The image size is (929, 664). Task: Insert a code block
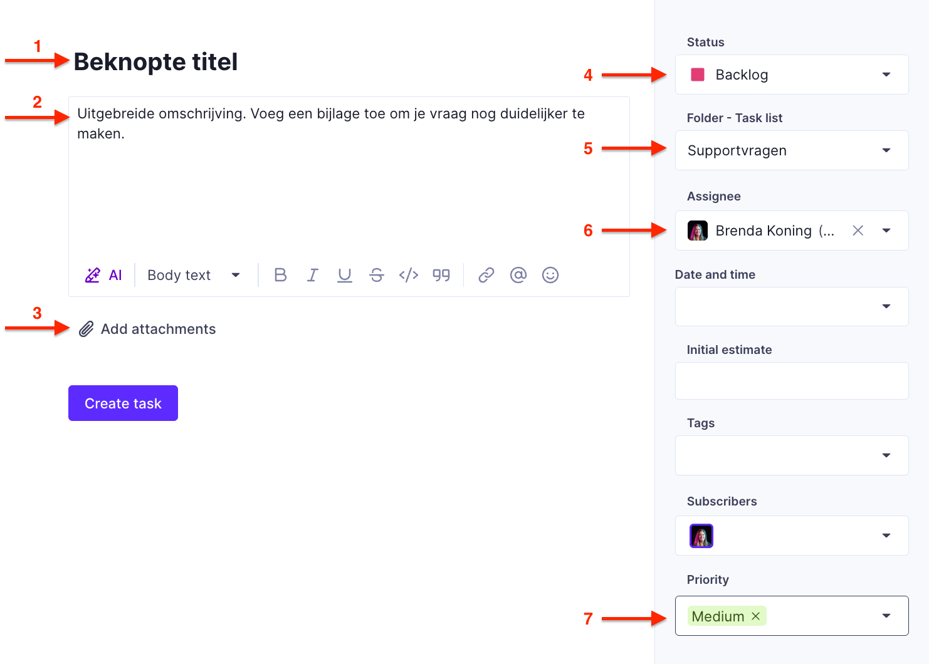point(409,275)
